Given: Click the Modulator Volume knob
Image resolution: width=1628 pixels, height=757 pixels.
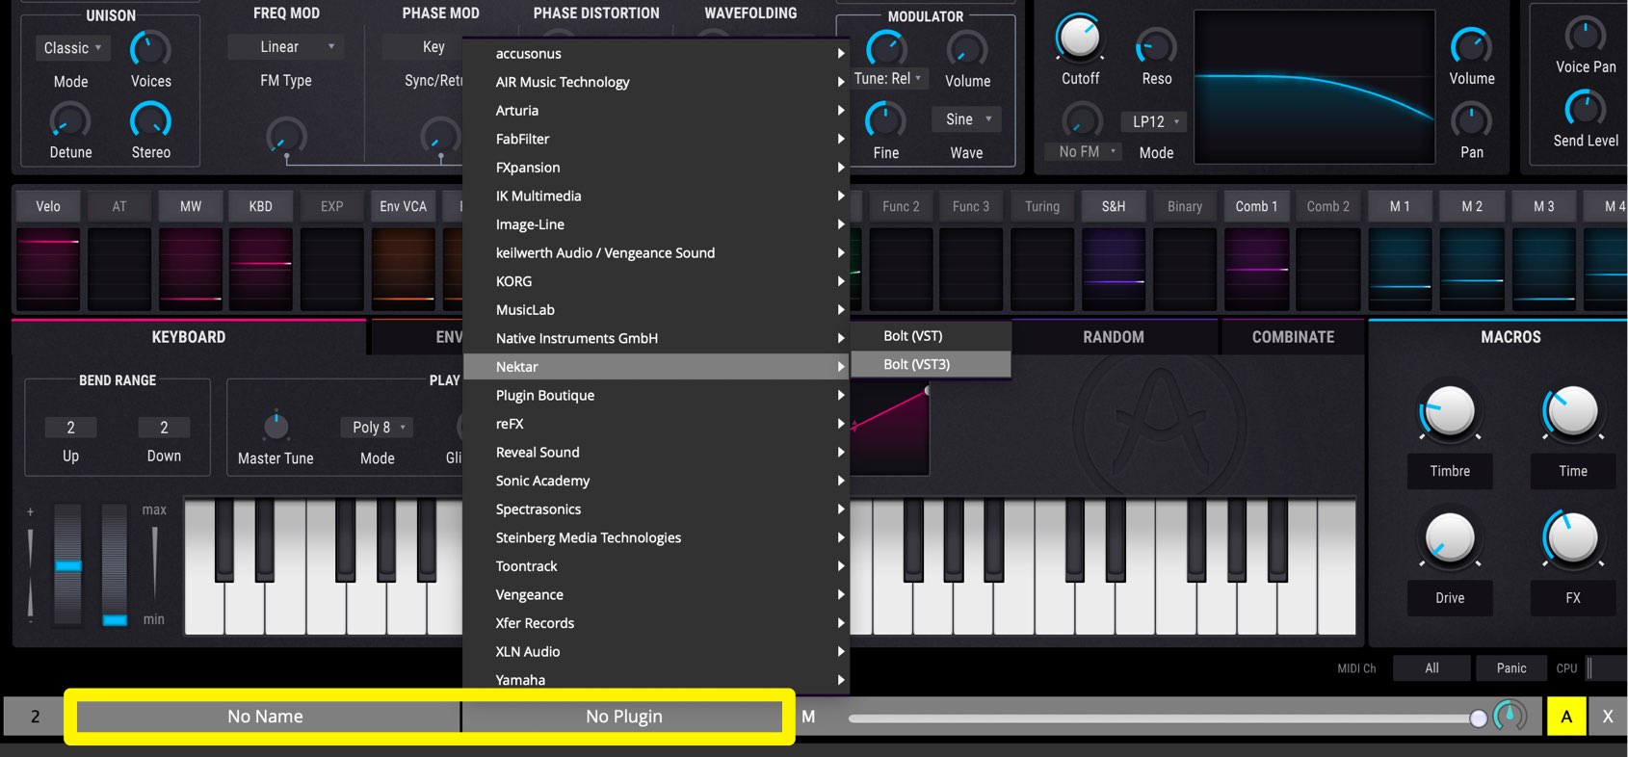Looking at the screenshot, I should 967,48.
